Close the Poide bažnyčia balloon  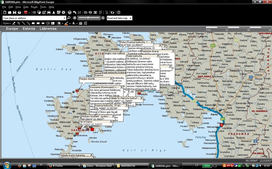tap(158, 56)
